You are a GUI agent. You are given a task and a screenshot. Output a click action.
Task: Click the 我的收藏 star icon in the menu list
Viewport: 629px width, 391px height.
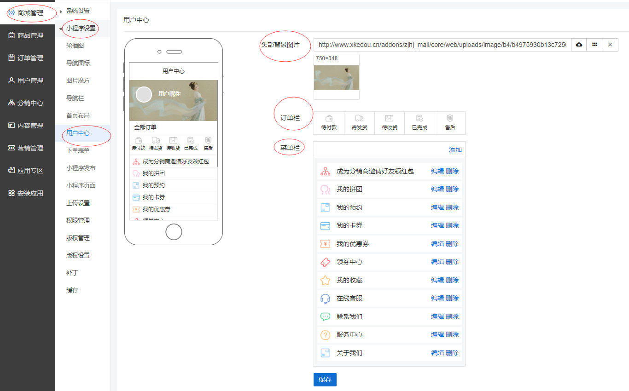pyautogui.click(x=325, y=280)
